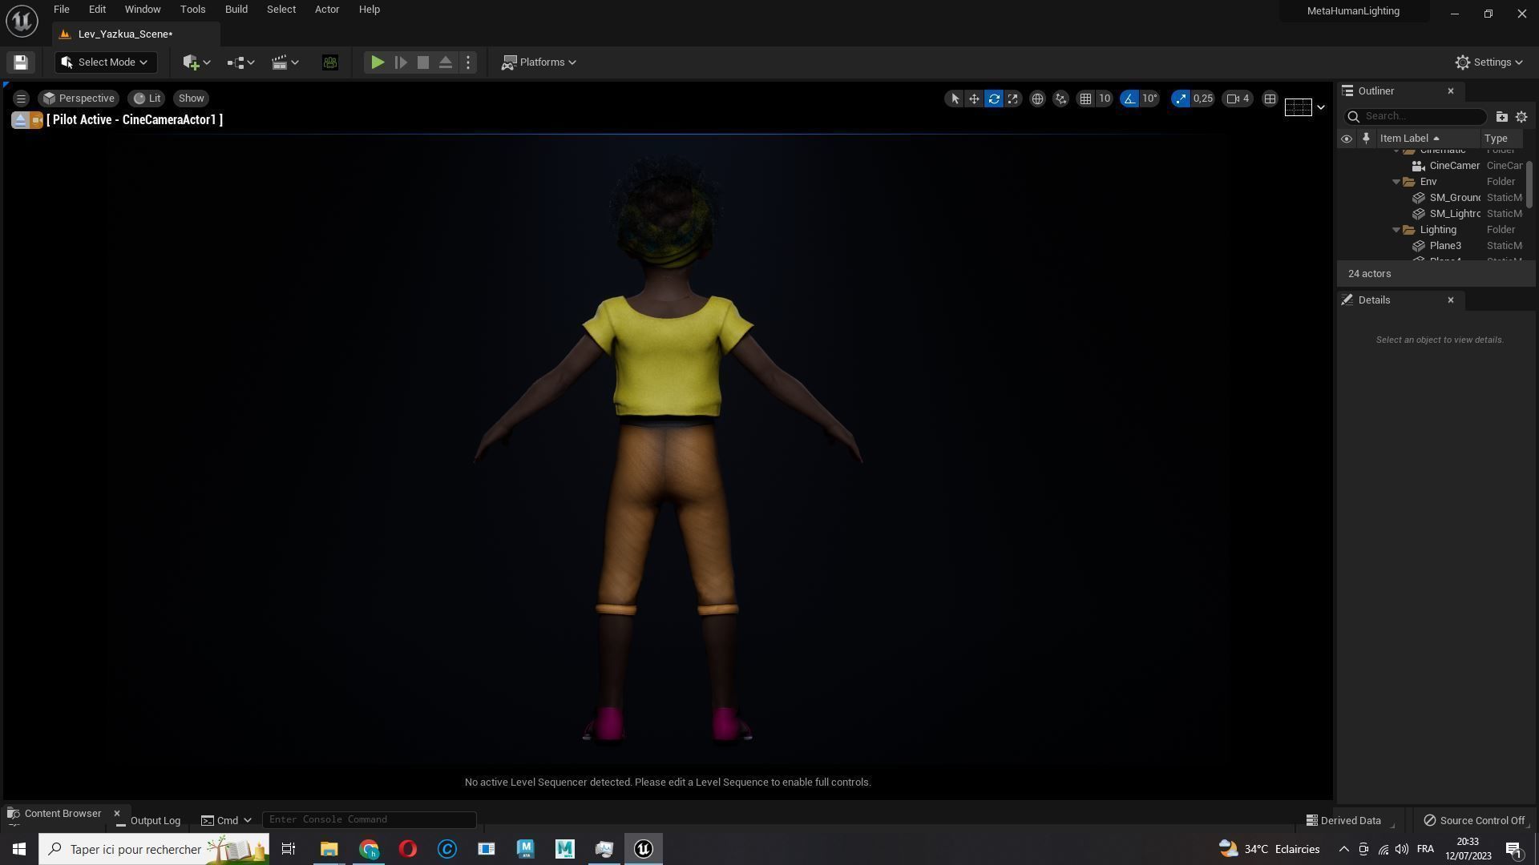The image size is (1539, 865).
Task: Save the current level with disk icon
Action: 21,62
